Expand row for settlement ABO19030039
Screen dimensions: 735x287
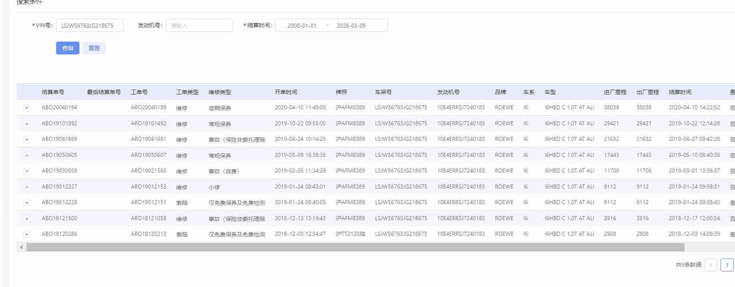point(26,171)
